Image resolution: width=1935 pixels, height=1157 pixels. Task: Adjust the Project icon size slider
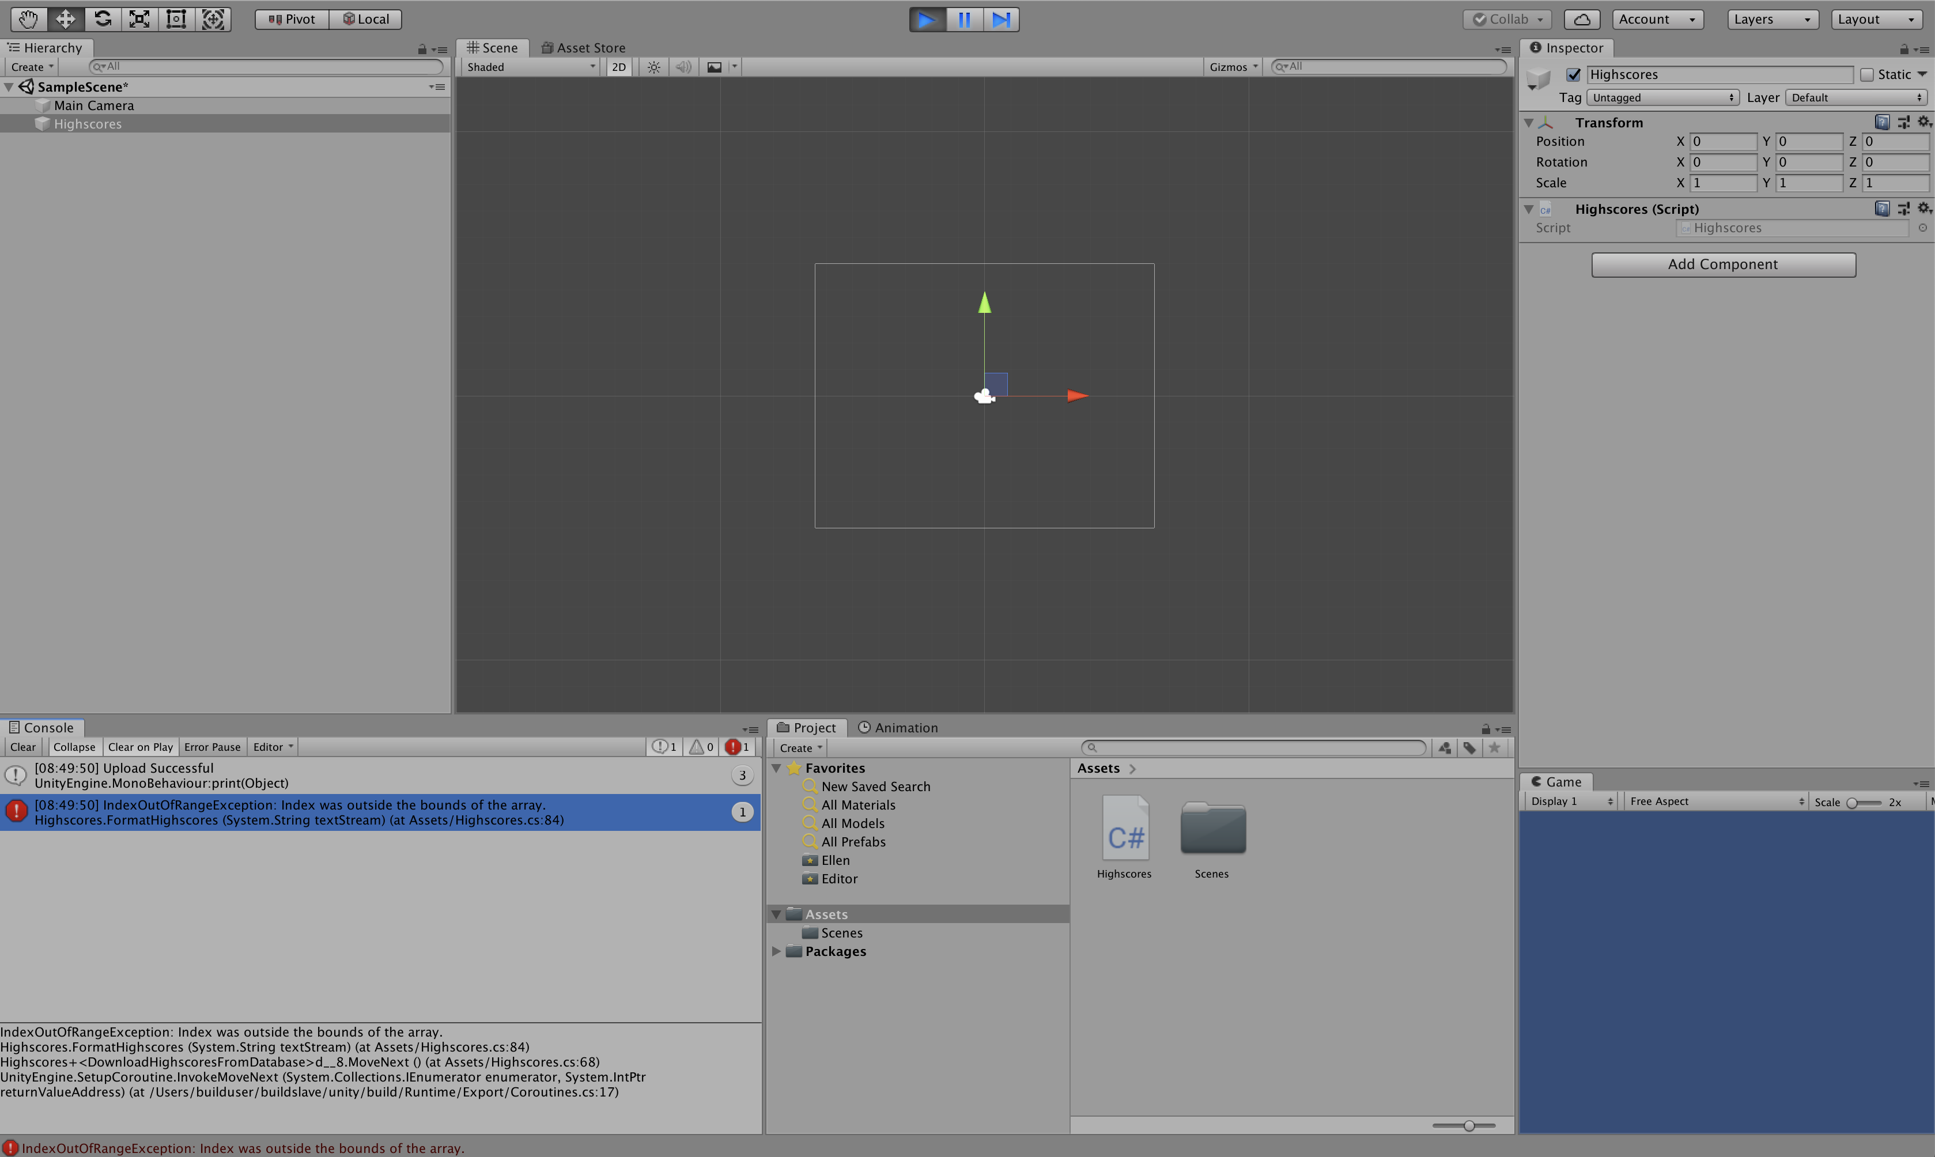(x=1468, y=1126)
